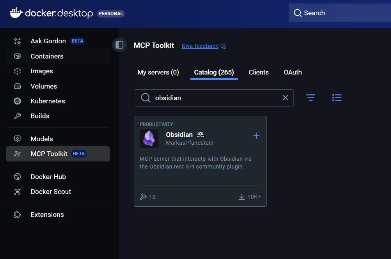Open the Volumes section
391x259 pixels.
point(43,86)
